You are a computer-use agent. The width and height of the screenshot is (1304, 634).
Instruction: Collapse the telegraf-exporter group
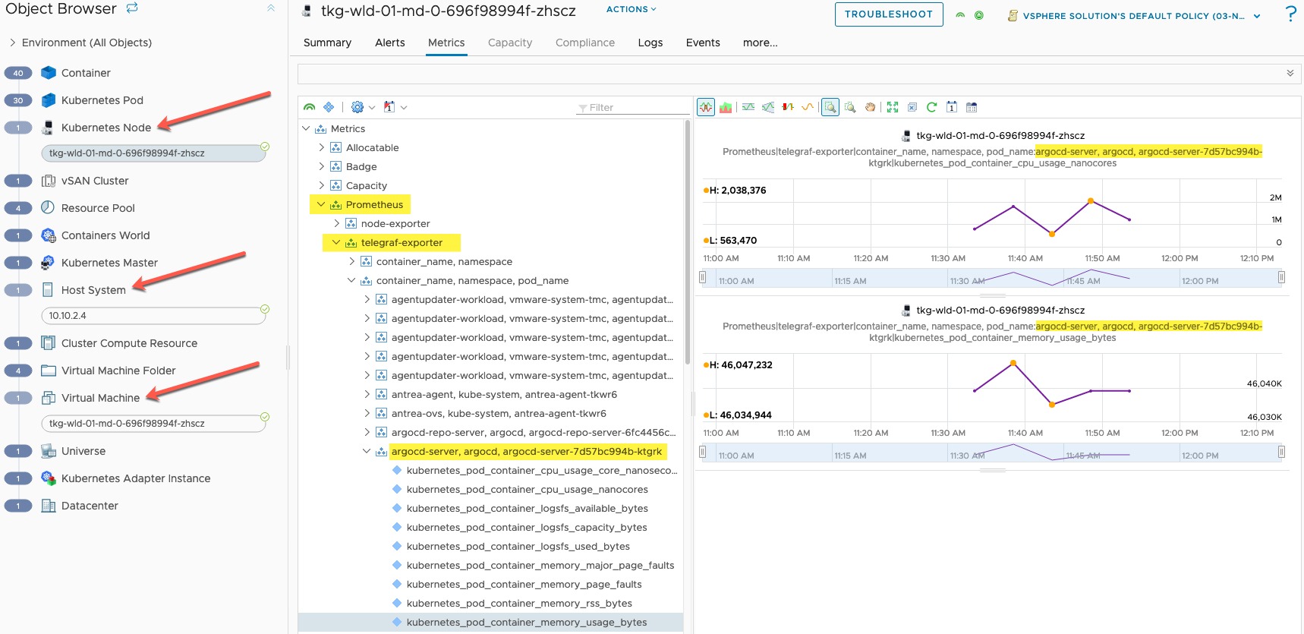336,242
